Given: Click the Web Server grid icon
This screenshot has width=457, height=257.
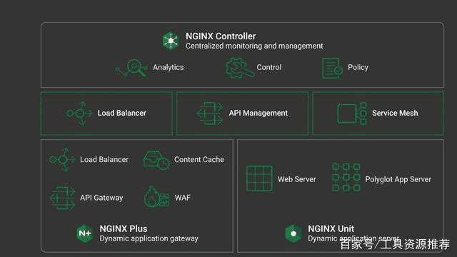Looking at the screenshot, I should coord(259,178).
